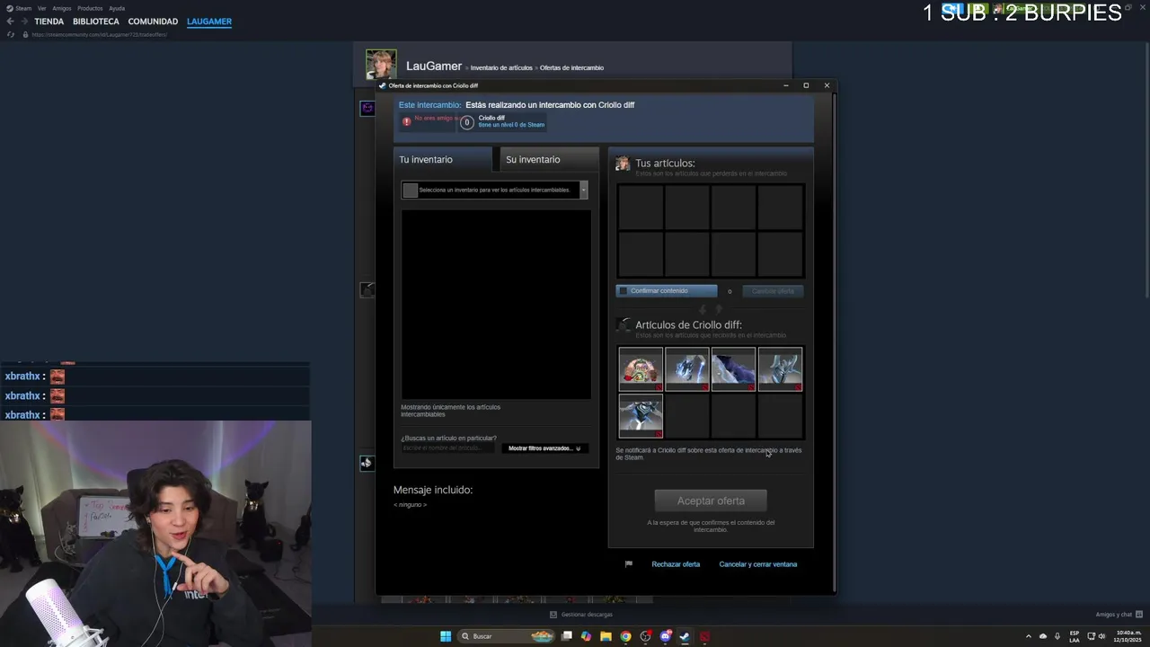
Task: Click the Cambiar oferta button
Action: [773, 291]
